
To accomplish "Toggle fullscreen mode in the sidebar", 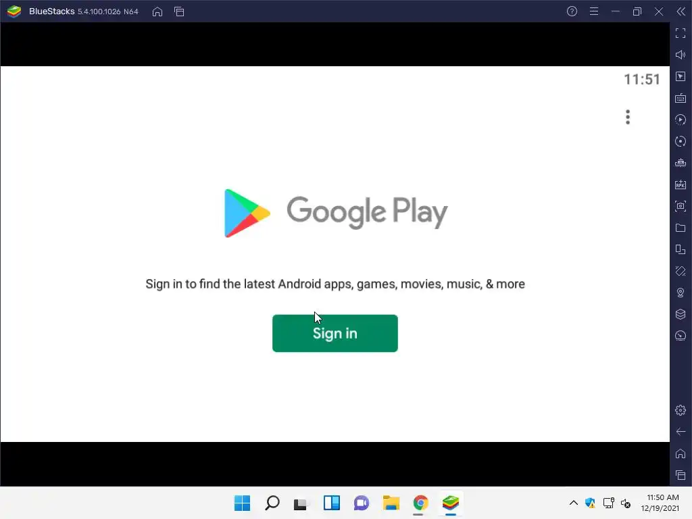I will tap(681, 33).
